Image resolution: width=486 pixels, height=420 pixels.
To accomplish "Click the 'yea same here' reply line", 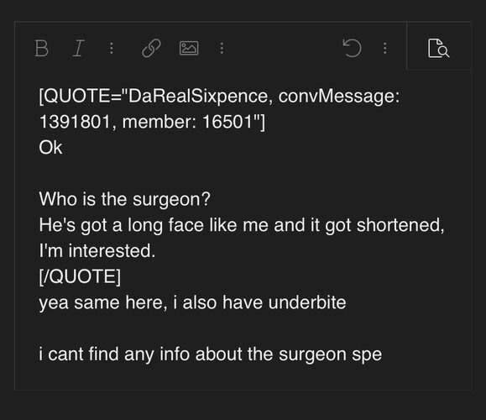I will point(192,302).
